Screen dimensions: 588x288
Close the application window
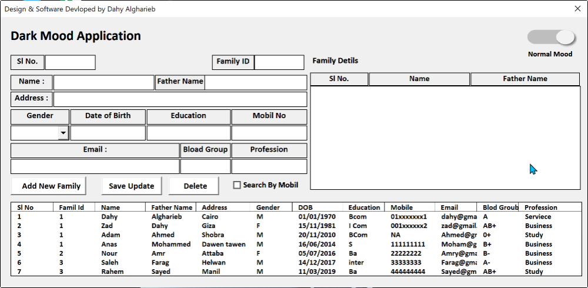577,9
